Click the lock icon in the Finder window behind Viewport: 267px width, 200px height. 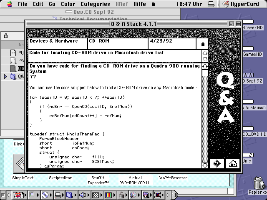pos(6,36)
